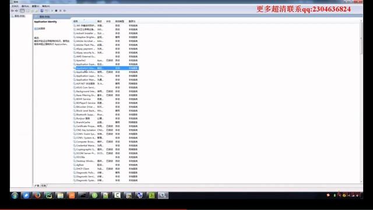
Task: Select the Apache2 service row
Action: [x=105, y=60]
